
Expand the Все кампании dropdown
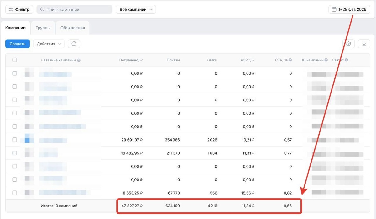coord(136,9)
